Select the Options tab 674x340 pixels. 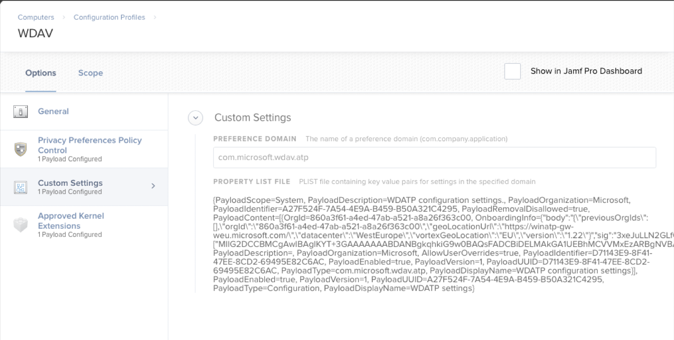click(41, 73)
